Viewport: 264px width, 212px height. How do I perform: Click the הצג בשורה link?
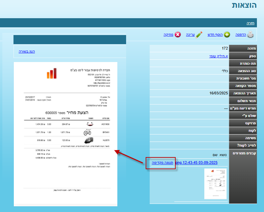point(27,51)
